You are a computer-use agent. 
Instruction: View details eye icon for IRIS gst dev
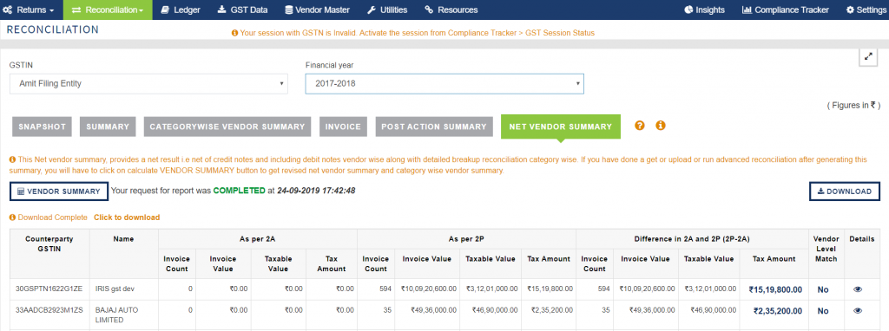(x=857, y=289)
